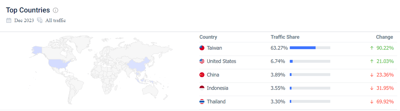Click the United States traffic share bar
The image size is (400, 111).
(310, 61)
